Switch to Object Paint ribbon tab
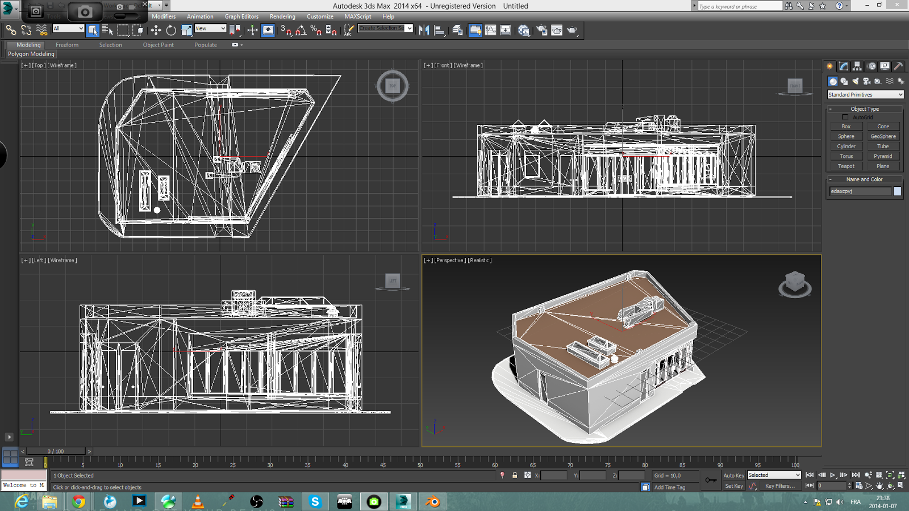The image size is (909, 511). pyautogui.click(x=159, y=45)
